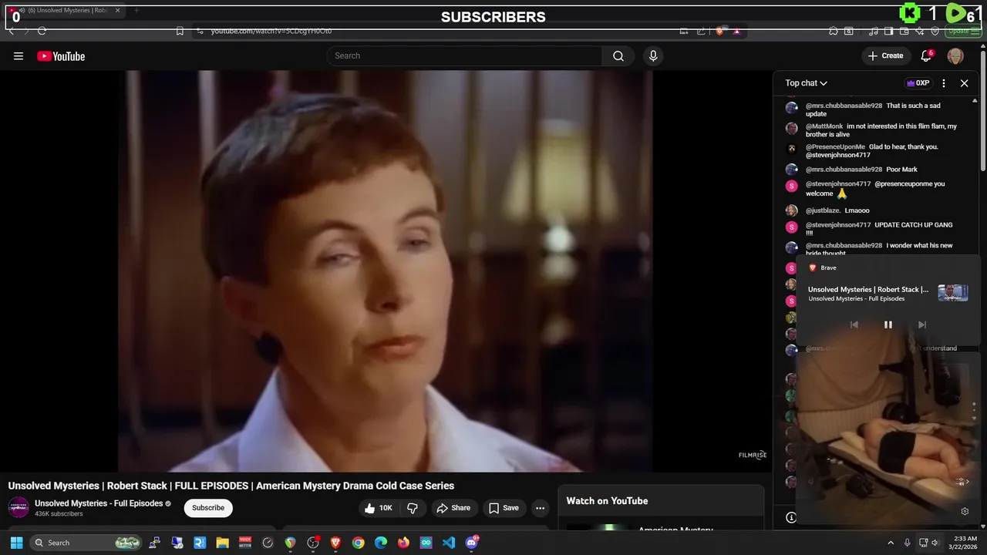Submit search with the magnifier button
The height and width of the screenshot is (555, 987).
[618, 55]
